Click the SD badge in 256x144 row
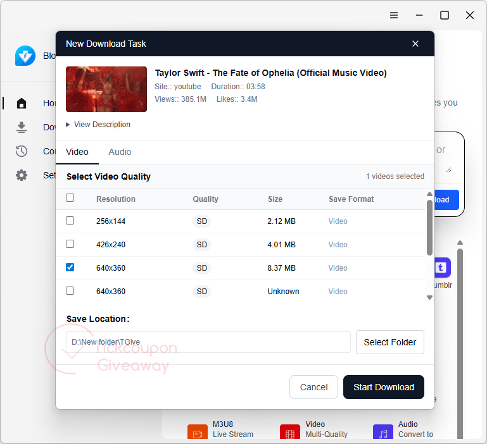The height and width of the screenshot is (444, 487). (x=201, y=221)
